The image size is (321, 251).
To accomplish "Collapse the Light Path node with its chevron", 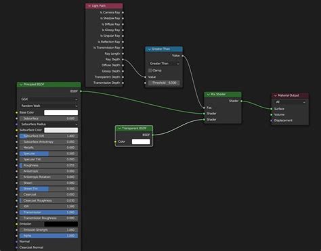I will 89,6.
